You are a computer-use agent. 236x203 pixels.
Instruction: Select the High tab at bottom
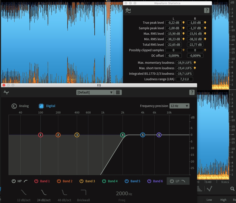[x=223, y=200]
